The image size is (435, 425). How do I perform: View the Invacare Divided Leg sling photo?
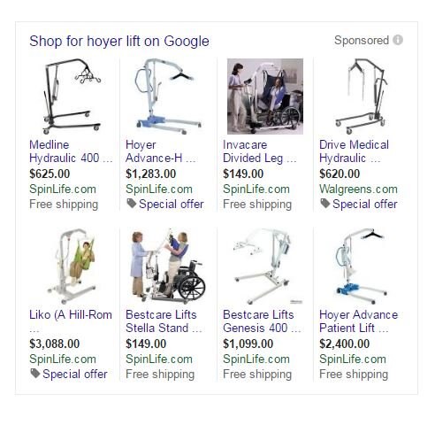pyautogui.click(x=265, y=97)
